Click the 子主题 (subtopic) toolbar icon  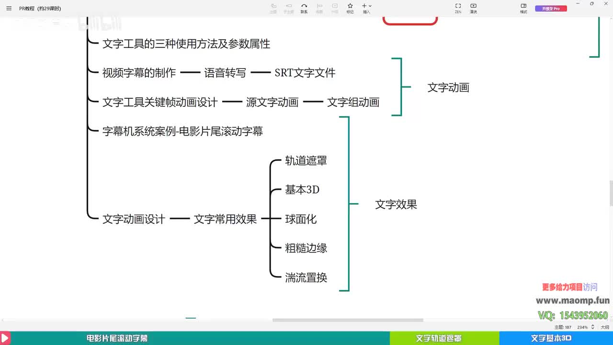click(288, 8)
